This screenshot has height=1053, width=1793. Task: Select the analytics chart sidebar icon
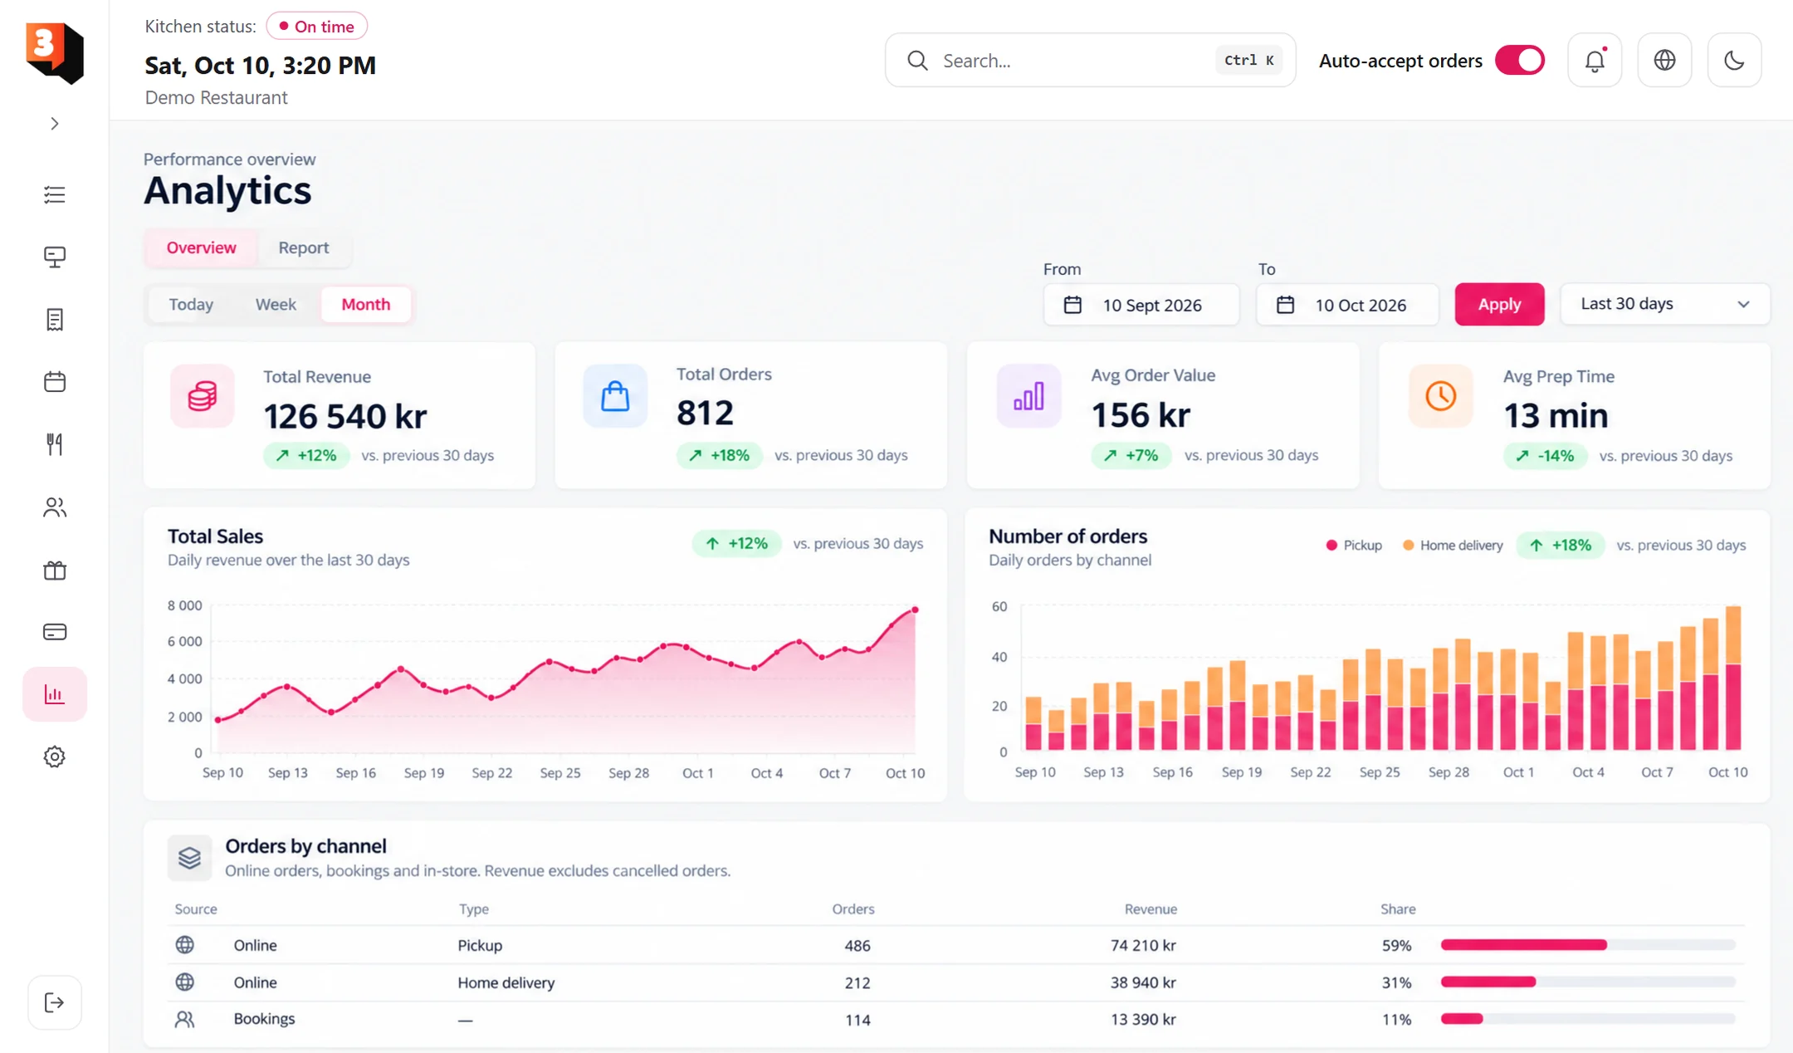pos(55,694)
